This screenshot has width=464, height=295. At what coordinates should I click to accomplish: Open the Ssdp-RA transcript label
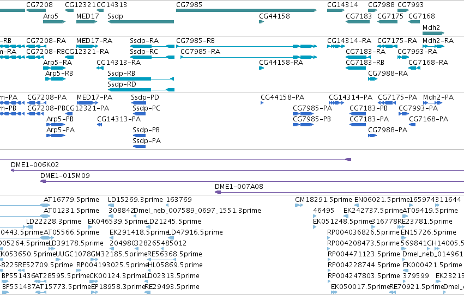(144, 40)
